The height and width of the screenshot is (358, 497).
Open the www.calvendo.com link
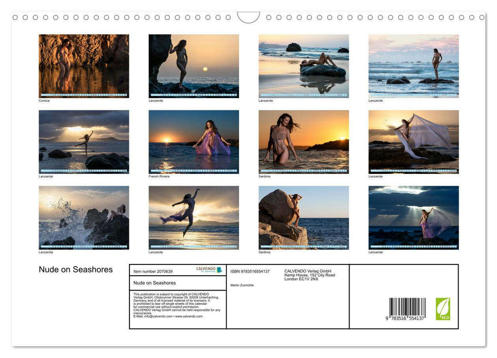(191, 317)
